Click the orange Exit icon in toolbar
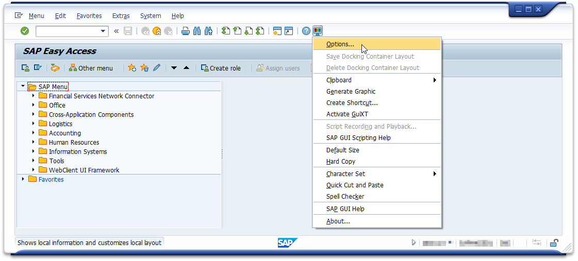 coord(157,31)
